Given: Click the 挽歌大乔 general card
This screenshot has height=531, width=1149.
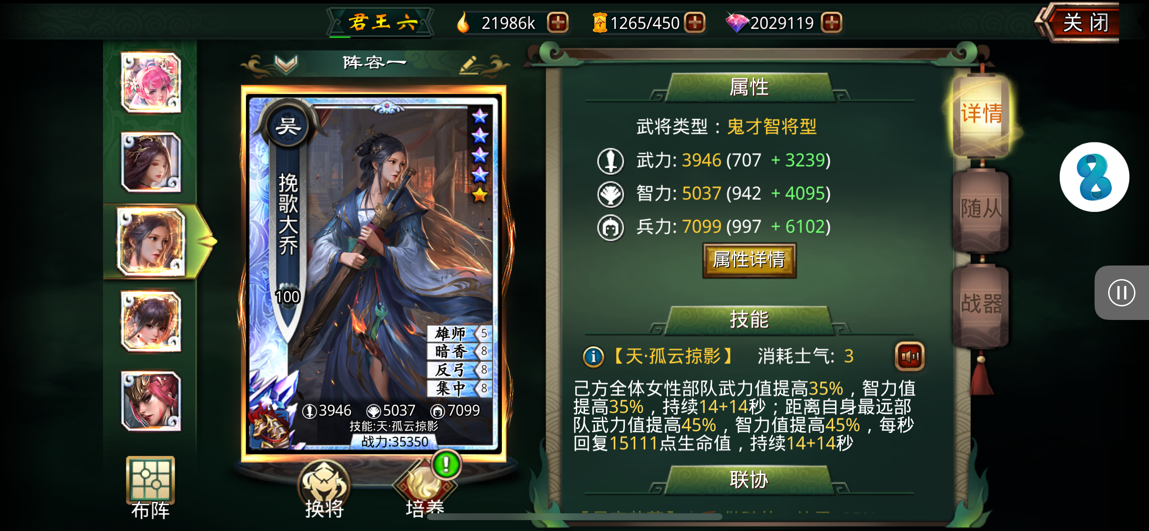Looking at the screenshot, I should pos(373,274).
